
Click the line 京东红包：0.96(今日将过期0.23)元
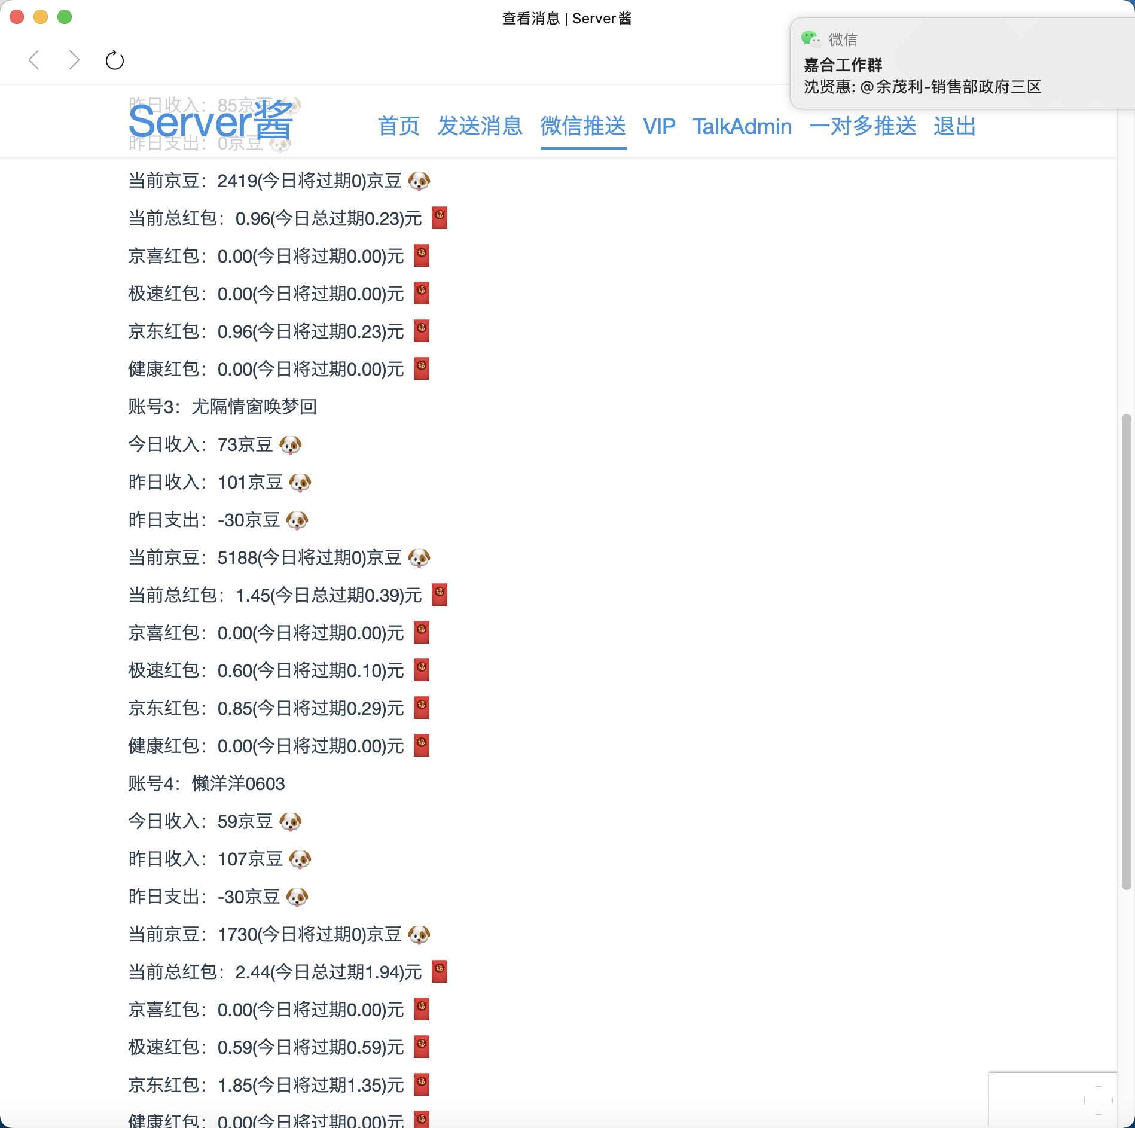click(x=279, y=331)
